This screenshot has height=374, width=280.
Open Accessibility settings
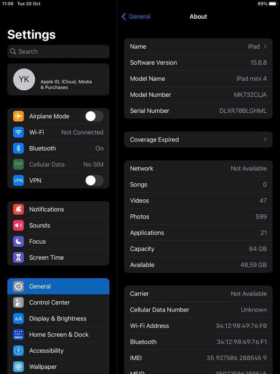click(x=58, y=350)
